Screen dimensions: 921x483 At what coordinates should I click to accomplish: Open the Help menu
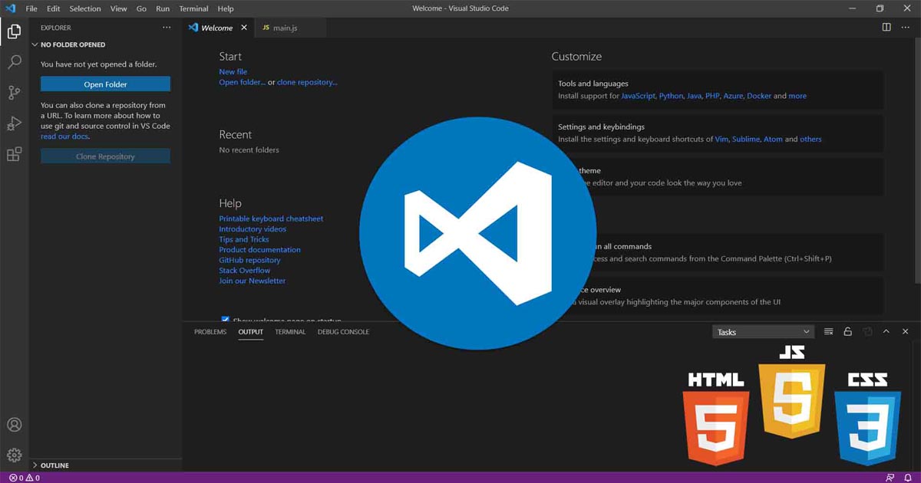[x=226, y=8]
